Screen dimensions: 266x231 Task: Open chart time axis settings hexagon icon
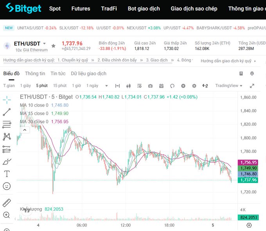click(x=249, y=225)
